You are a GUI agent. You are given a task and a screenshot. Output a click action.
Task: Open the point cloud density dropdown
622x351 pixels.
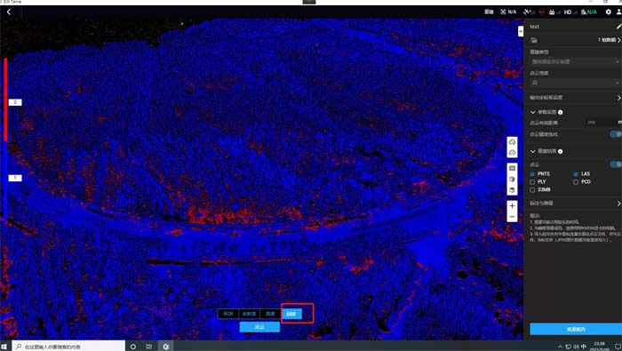coord(574,83)
